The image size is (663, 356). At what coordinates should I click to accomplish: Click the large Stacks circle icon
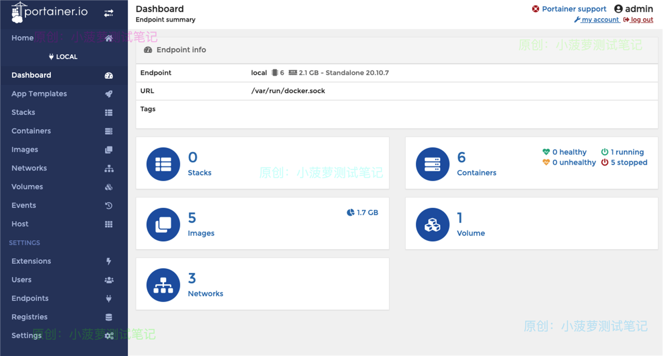click(x=163, y=164)
